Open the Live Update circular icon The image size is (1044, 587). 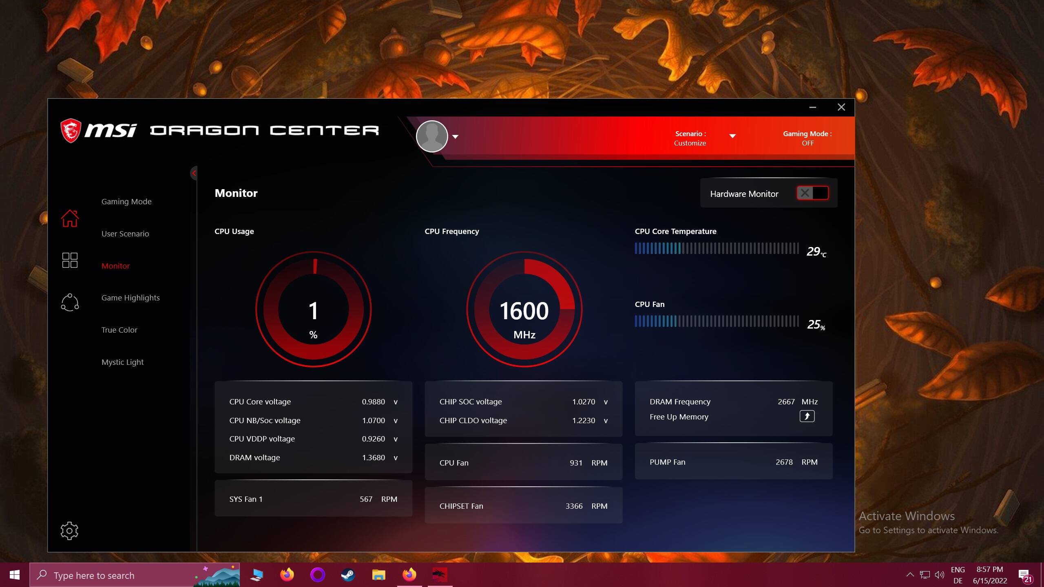pyautogui.click(x=70, y=302)
